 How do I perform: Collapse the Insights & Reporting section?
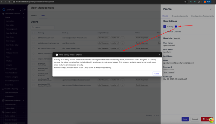[24, 89]
